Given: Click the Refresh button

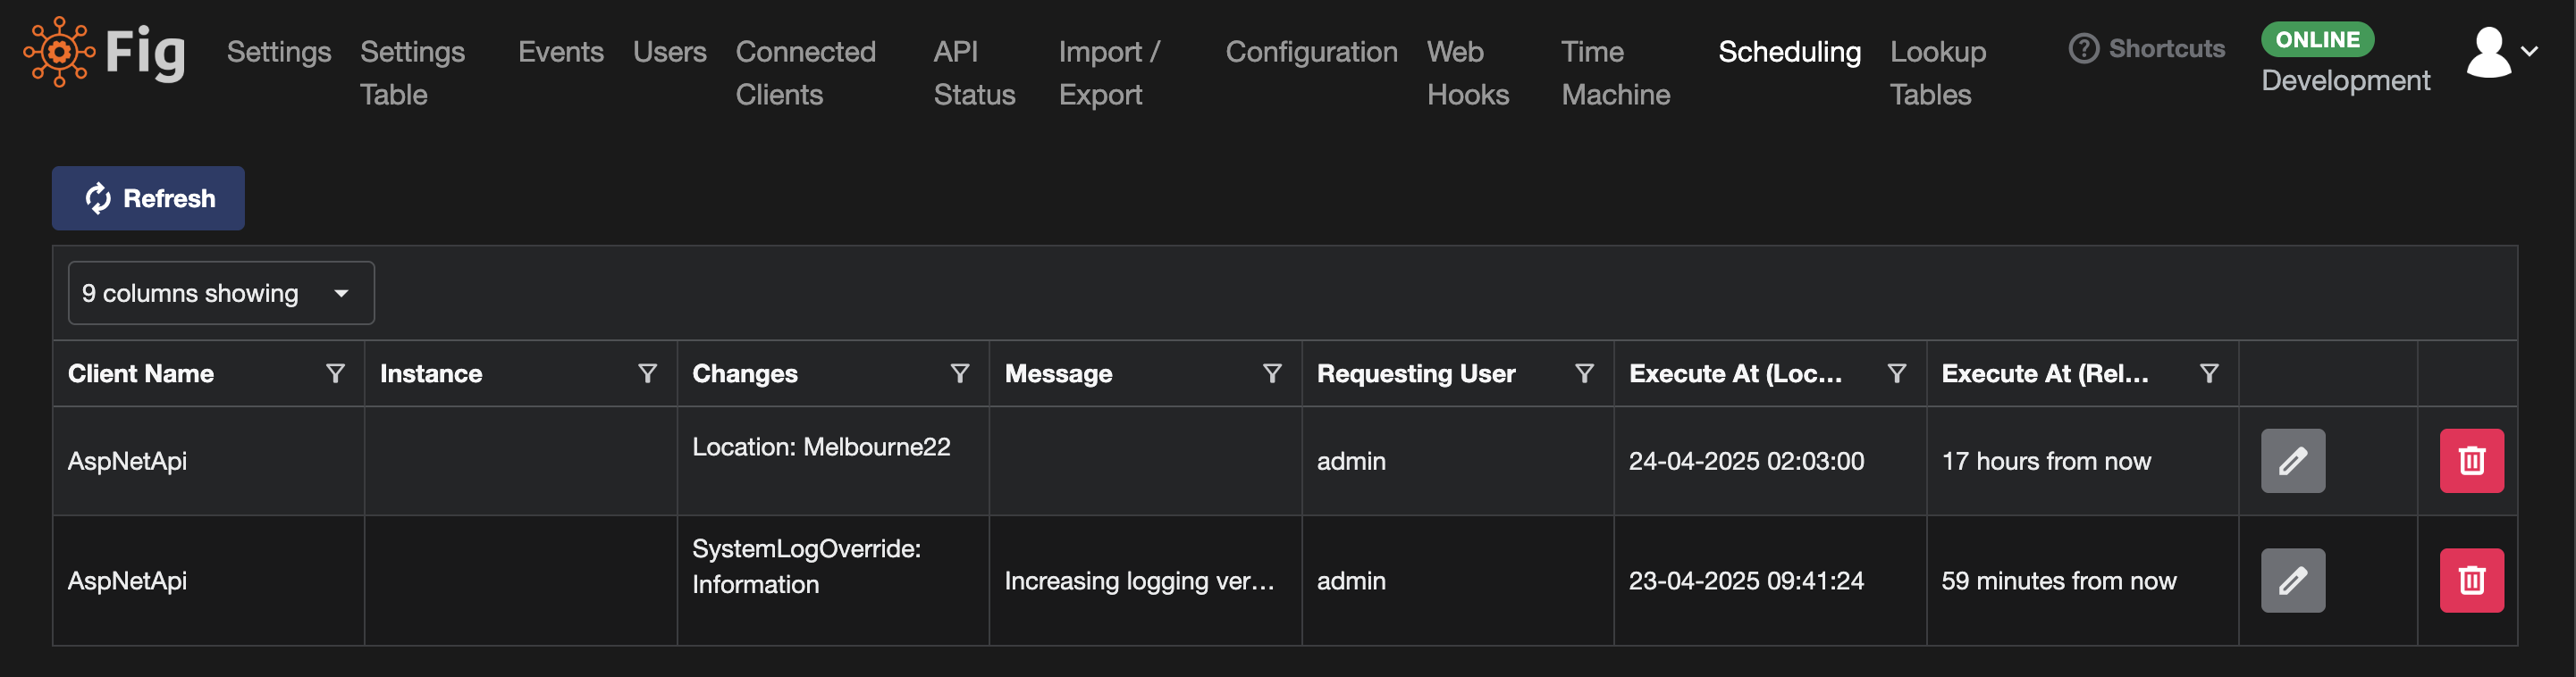Looking at the screenshot, I should [x=148, y=197].
